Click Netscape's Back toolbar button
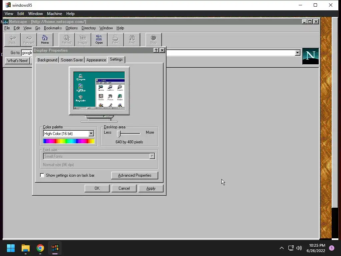The height and width of the screenshot is (256, 341). click(12, 40)
